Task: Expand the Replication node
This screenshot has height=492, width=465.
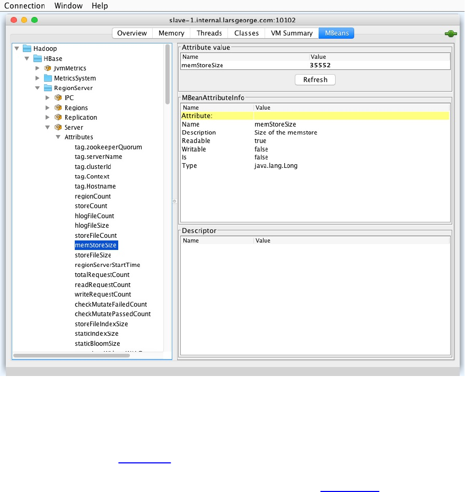Action: pos(47,117)
